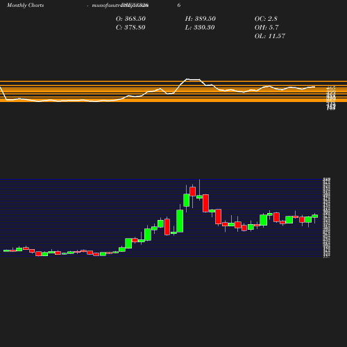Click the close price 'C: 378.80'

click(130, 28)
